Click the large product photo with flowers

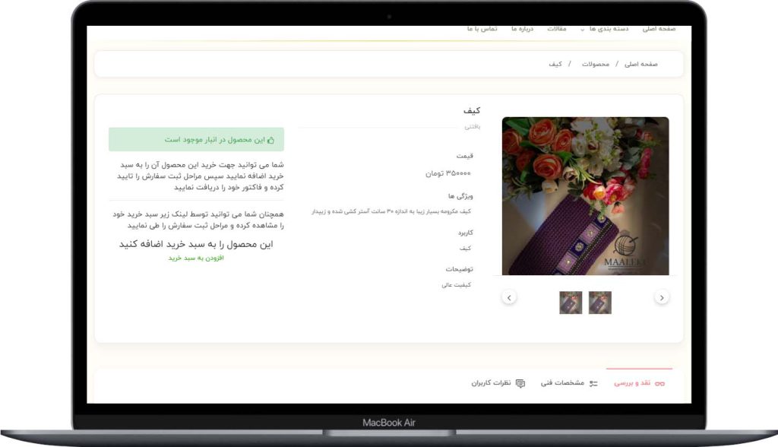point(585,195)
